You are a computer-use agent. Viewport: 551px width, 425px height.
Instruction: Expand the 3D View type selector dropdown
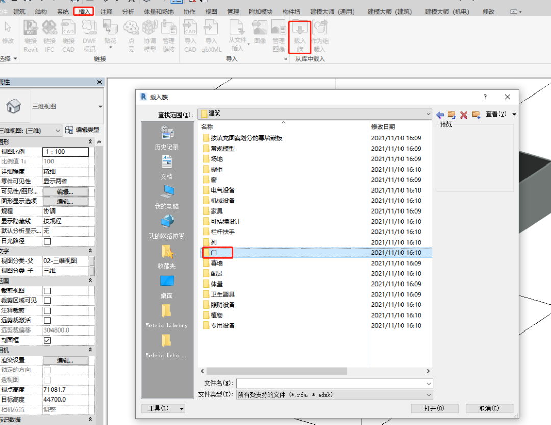(x=100, y=106)
